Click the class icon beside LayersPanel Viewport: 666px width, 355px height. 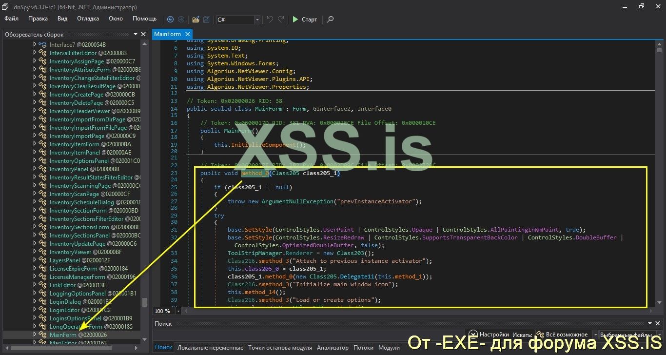pos(43,260)
